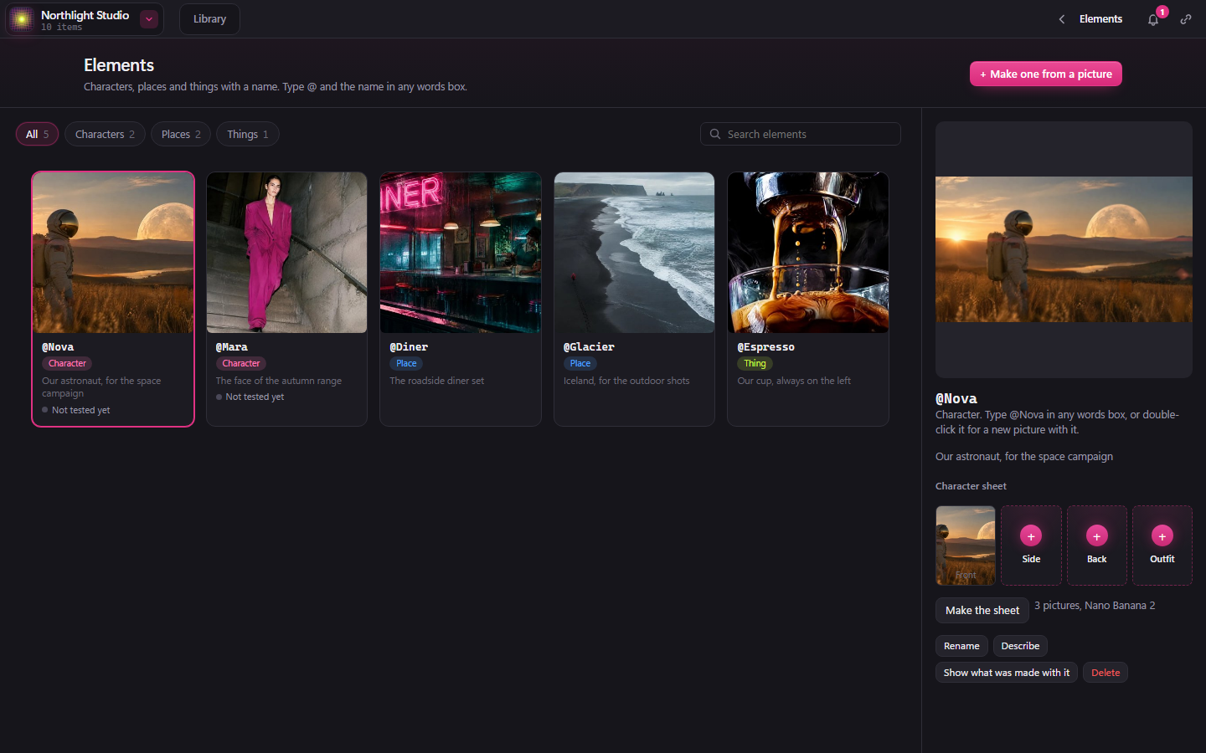Click the search magnifier icon

pyautogui.click(x=715, y=134)
